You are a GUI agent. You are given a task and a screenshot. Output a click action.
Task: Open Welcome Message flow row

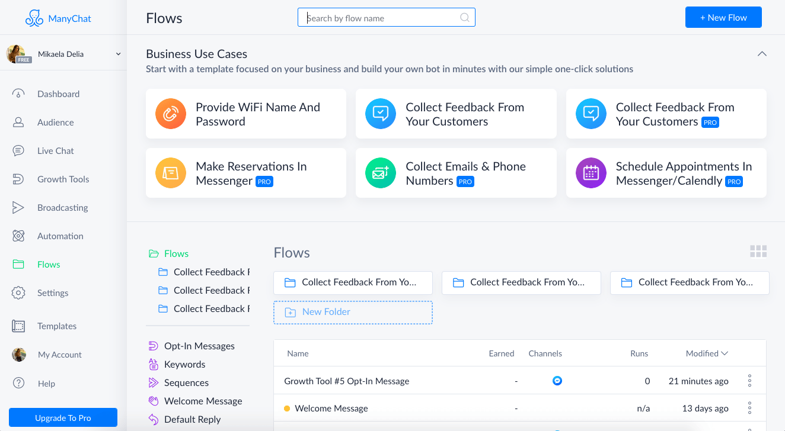click(x=331, y=408)
